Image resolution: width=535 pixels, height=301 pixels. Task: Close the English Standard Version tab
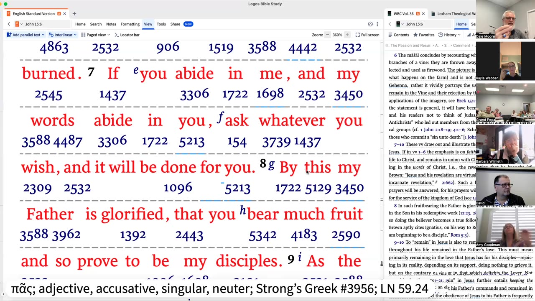tap(64, 14)
